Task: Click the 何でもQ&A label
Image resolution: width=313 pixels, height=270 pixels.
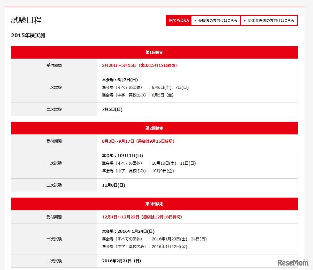Action: click(179, 20)
